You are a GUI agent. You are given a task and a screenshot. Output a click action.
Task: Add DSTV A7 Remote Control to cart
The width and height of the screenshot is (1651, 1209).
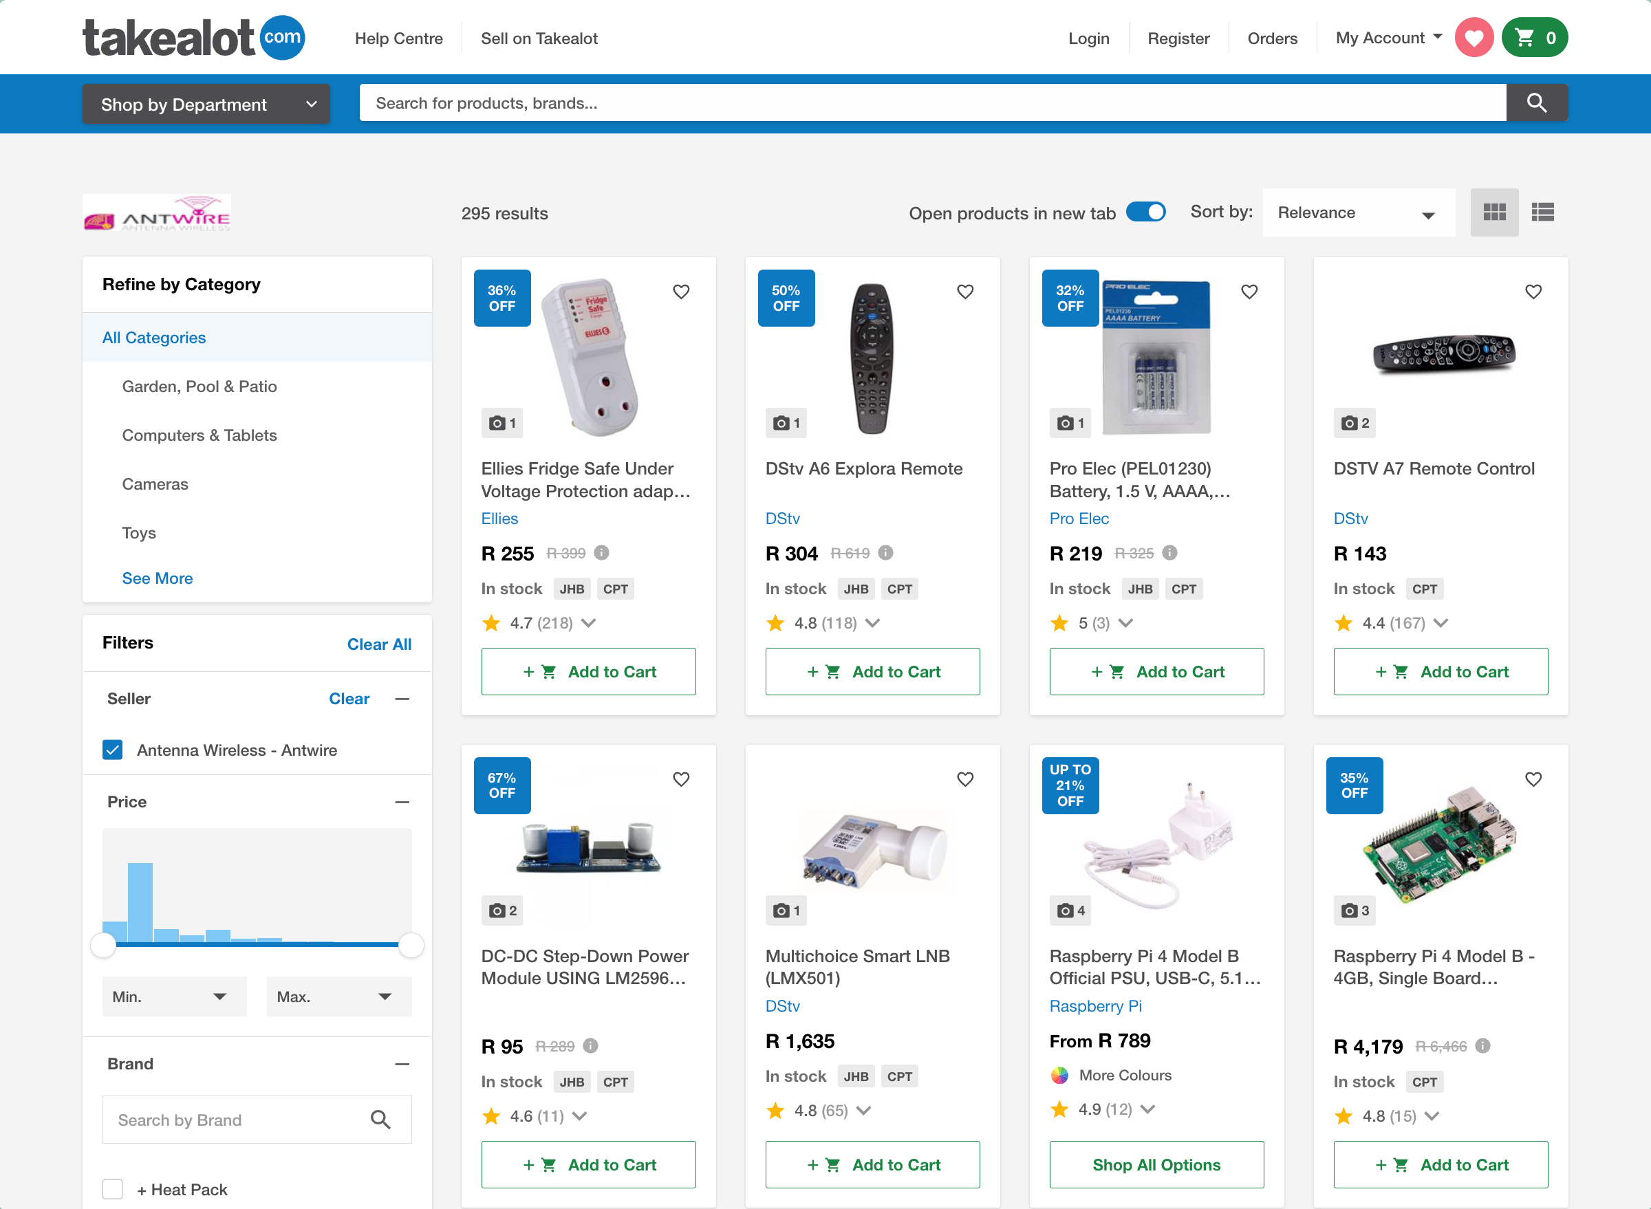tap(1440, 672)
